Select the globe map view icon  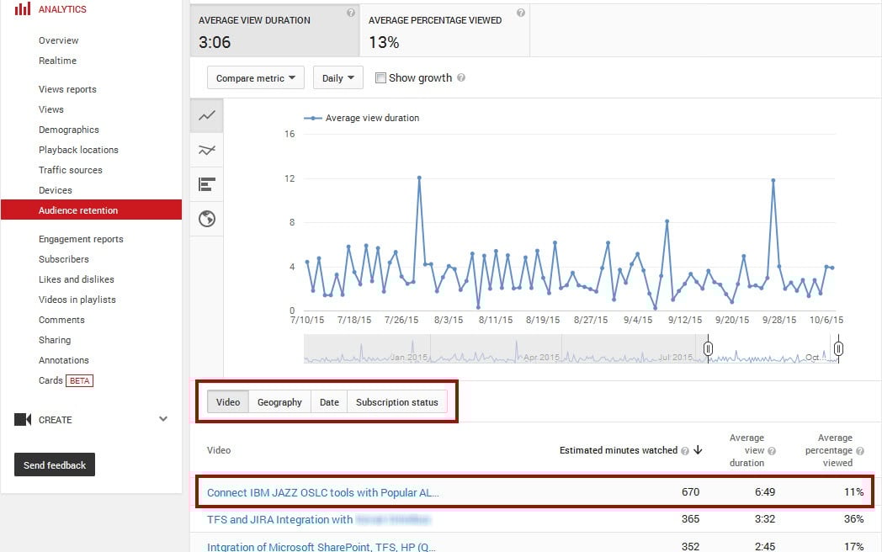point(207,219)
